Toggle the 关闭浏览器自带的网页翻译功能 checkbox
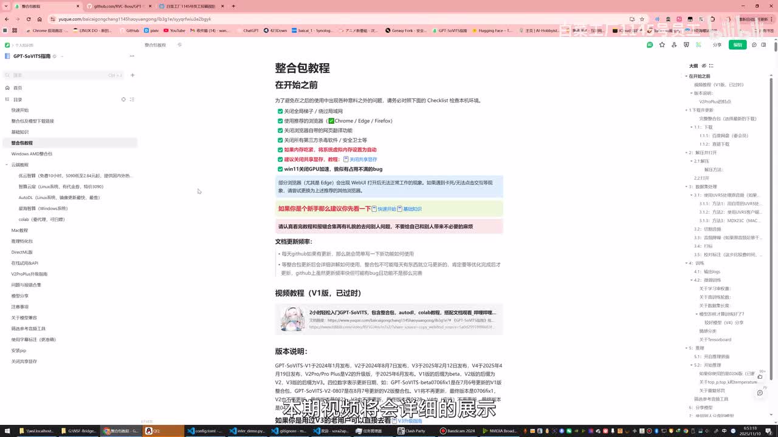 click(280, 130)
